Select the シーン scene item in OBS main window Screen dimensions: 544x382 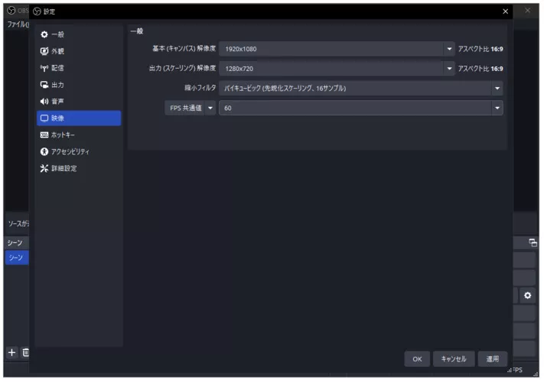[17, 258]
